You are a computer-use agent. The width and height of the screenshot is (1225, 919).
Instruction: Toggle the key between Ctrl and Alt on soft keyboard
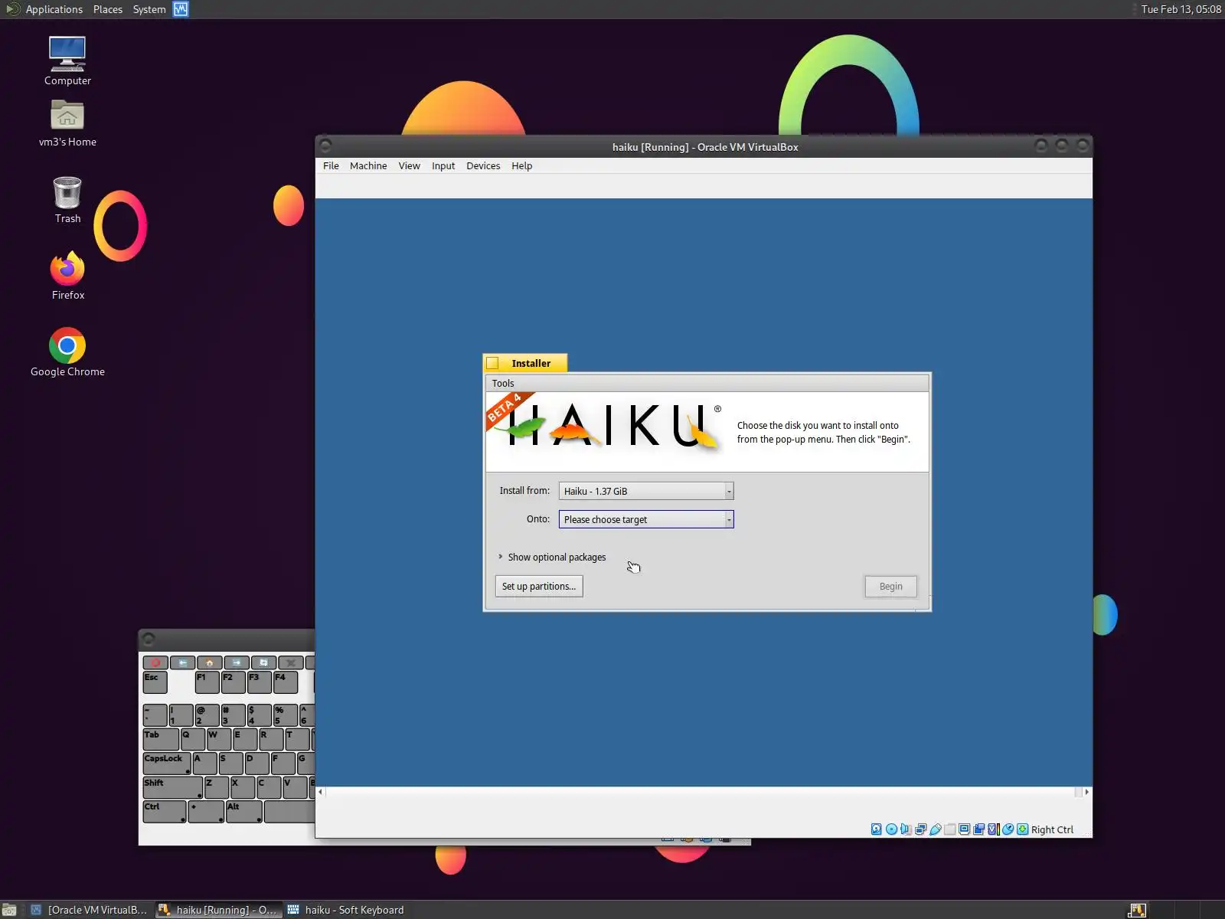206,811
